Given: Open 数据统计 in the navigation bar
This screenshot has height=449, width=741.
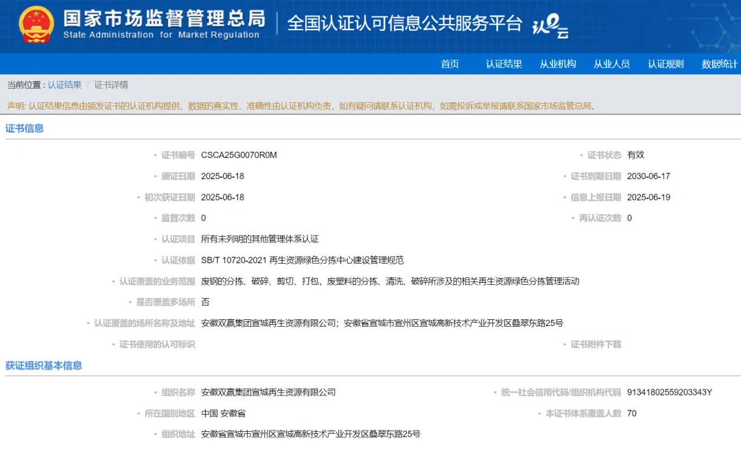Looking at the screenshot, I should [x=719, y=64].
